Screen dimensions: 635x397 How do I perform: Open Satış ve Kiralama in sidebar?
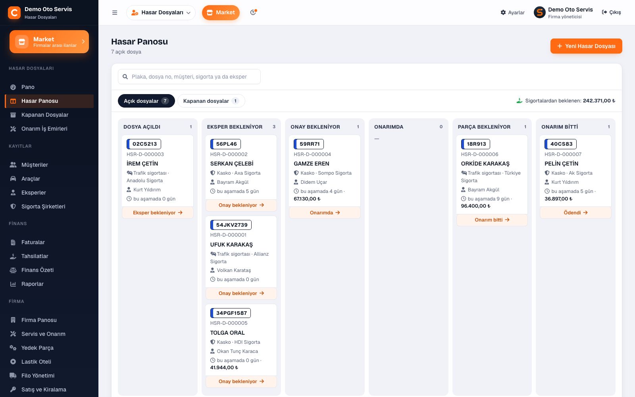pyautogui.click(x=49, y=389)
